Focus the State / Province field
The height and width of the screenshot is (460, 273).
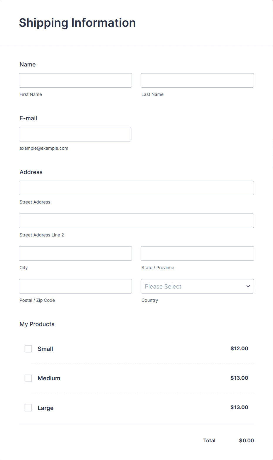pyautogui.click(x=197, y=254)
